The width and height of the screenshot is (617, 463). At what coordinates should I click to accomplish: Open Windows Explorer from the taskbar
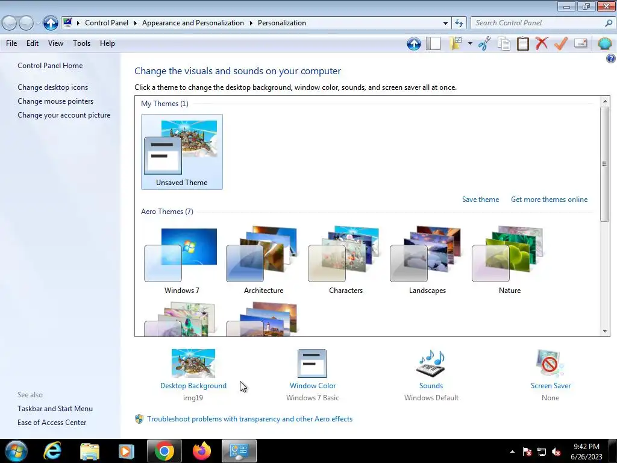coord(89,451)
